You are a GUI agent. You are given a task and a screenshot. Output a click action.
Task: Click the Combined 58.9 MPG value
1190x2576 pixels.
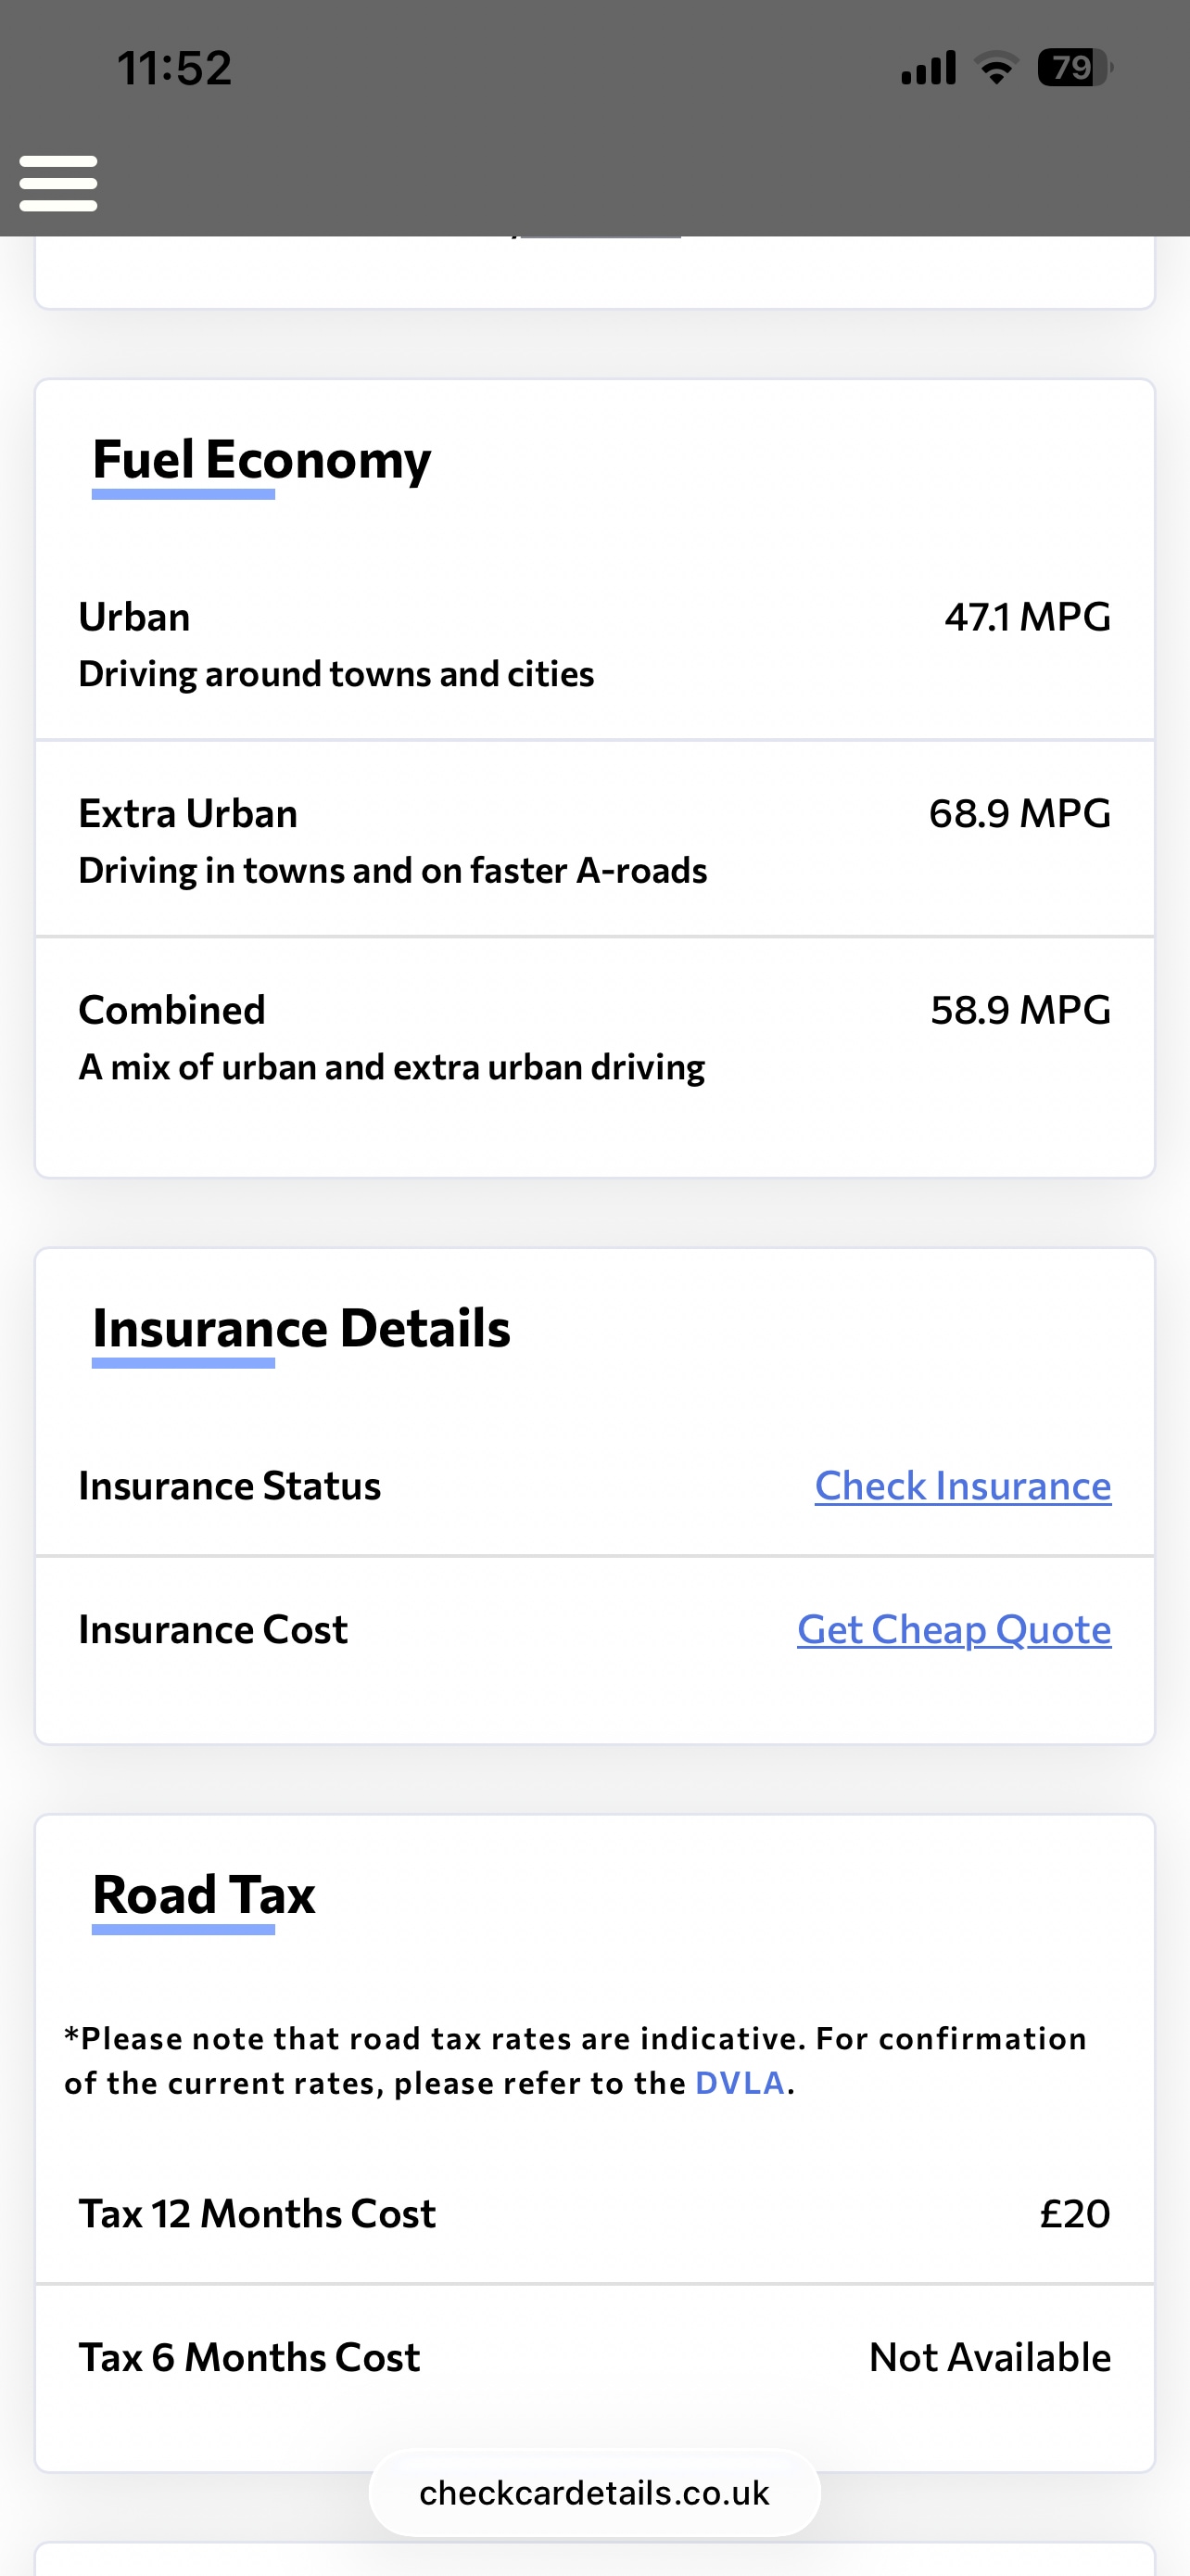(1020, 1011)
